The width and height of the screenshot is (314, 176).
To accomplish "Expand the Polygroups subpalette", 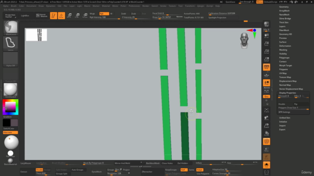I will point(284,58).
